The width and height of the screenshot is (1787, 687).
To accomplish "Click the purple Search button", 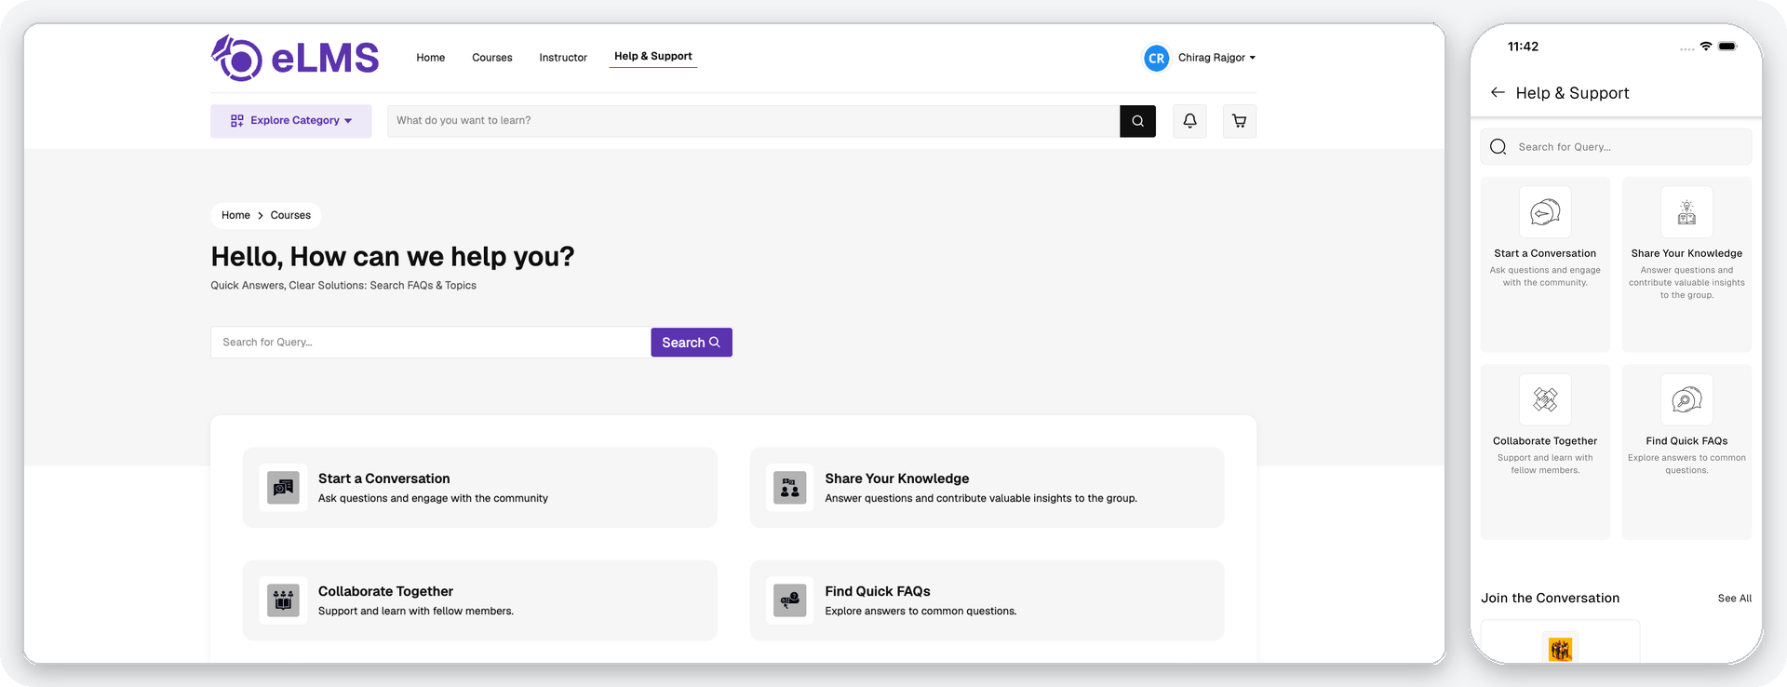I will click(x=692, y=343).
